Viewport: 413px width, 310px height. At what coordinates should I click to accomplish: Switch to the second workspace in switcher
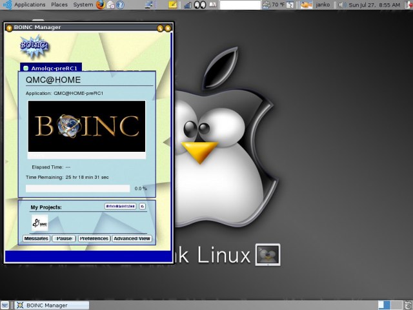coord(396,305)
